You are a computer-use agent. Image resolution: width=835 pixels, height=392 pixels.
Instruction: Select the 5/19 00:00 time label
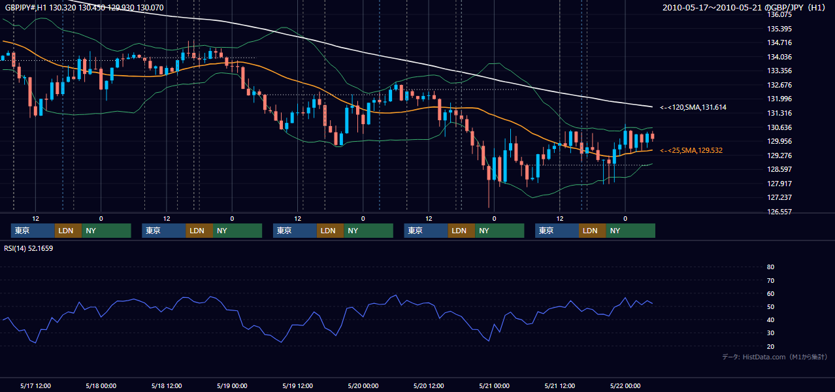pos(232,386)
